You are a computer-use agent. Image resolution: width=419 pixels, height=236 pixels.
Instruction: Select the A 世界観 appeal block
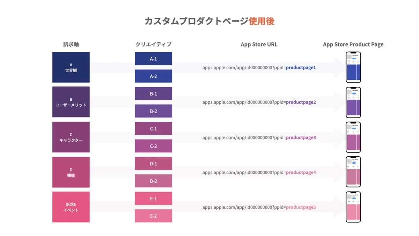(71, 67)
